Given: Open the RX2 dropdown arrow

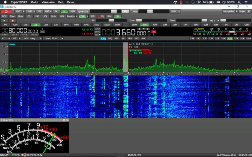Looking at the screenshot, I should pyautogui.click(x=23, y=11).
